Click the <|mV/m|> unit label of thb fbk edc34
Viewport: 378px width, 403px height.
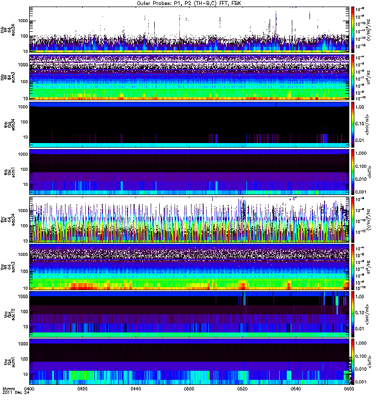(x=367, y=124)
